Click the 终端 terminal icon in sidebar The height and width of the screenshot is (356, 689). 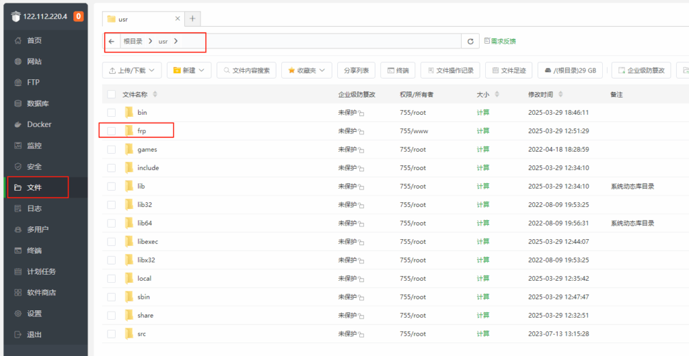(x=18, y=251)
